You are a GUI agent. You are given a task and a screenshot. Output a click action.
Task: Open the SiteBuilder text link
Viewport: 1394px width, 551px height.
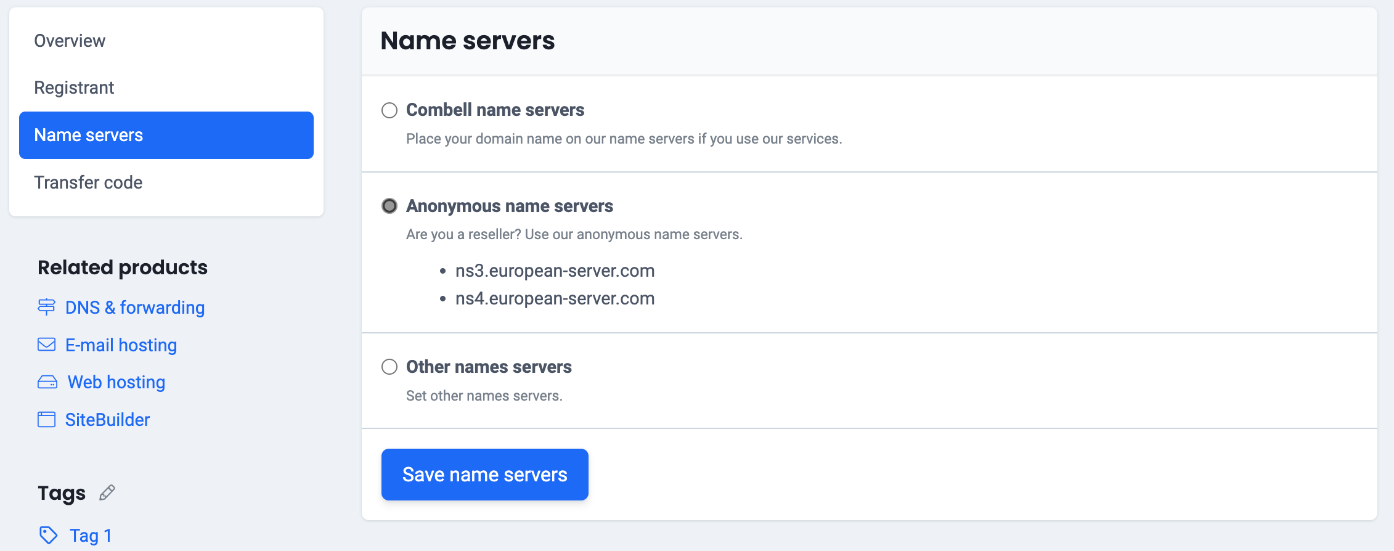tap(107, 420)
